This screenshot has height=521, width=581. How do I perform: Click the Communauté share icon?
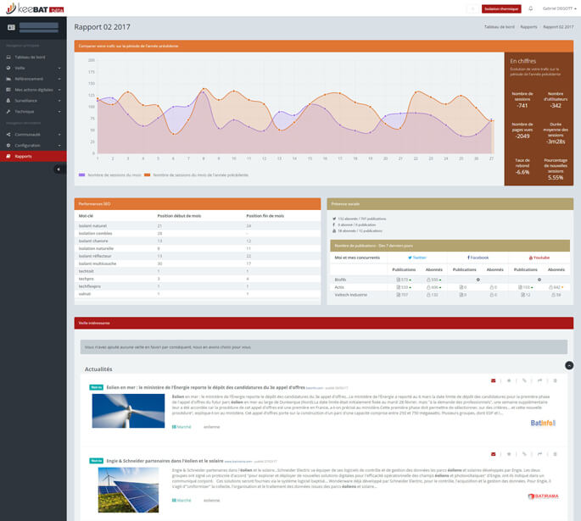pyautogui.click(x=8, y=135)
